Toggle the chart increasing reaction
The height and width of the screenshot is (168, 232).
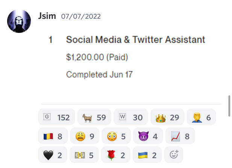tap(180, 136)
